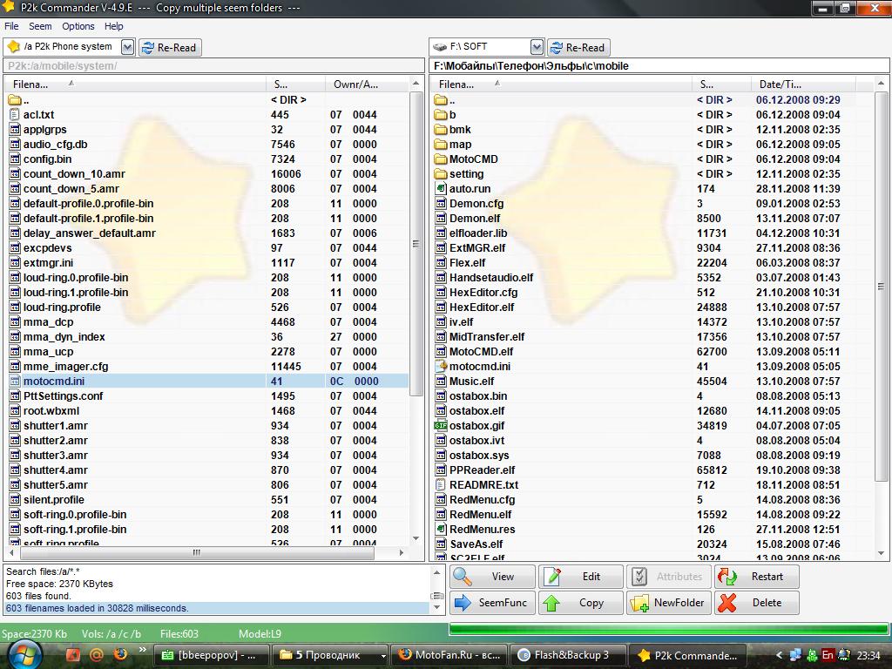
Task: Select the b folder icon
Action: coord(441,115)
